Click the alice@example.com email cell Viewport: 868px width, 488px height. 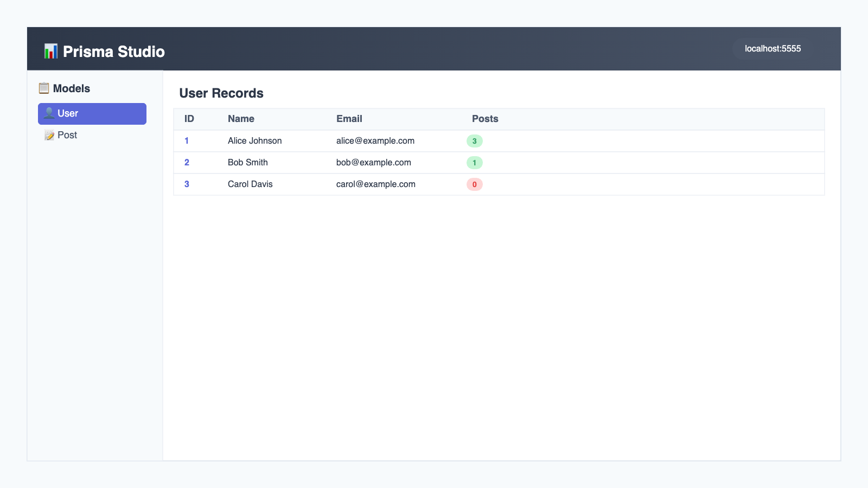point(375,141)
